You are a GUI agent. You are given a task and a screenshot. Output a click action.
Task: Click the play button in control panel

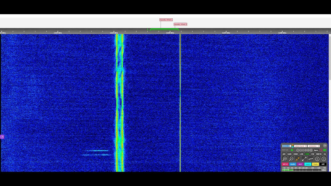(x=325, y=146)
